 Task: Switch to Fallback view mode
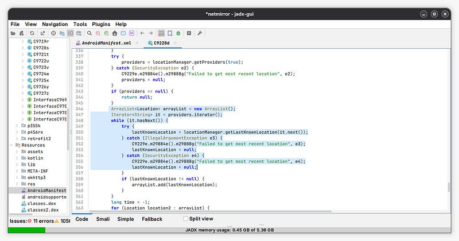coord(152,219)
